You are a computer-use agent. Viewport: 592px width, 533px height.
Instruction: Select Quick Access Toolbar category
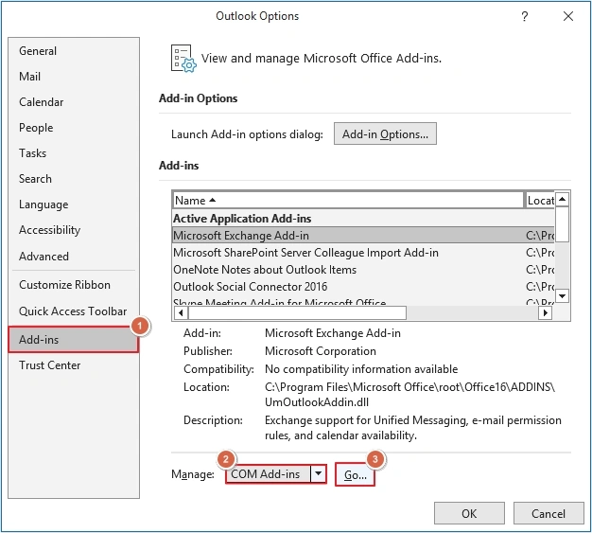pos(73,311)
